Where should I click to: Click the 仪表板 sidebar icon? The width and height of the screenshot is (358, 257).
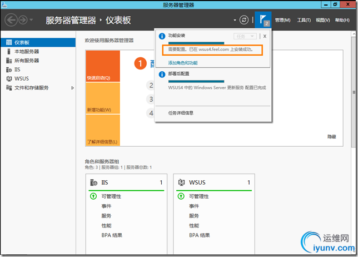pyautogui.click(x=9, y=42)
